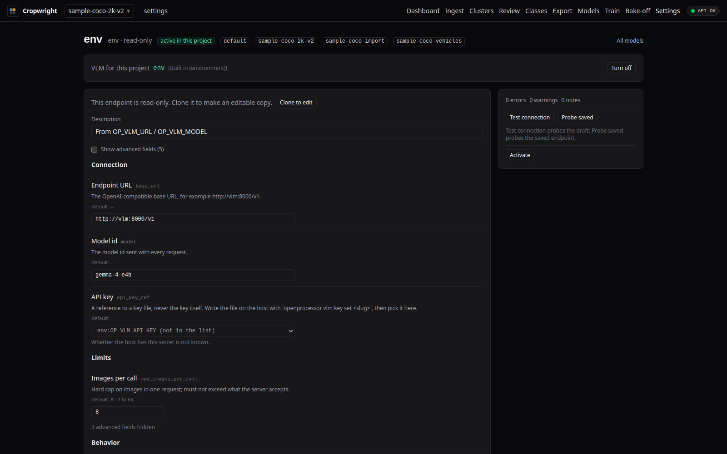This screenshot has width=727, height=454.
Task: Click the Endpoint URL field
Action: (193, 219)
